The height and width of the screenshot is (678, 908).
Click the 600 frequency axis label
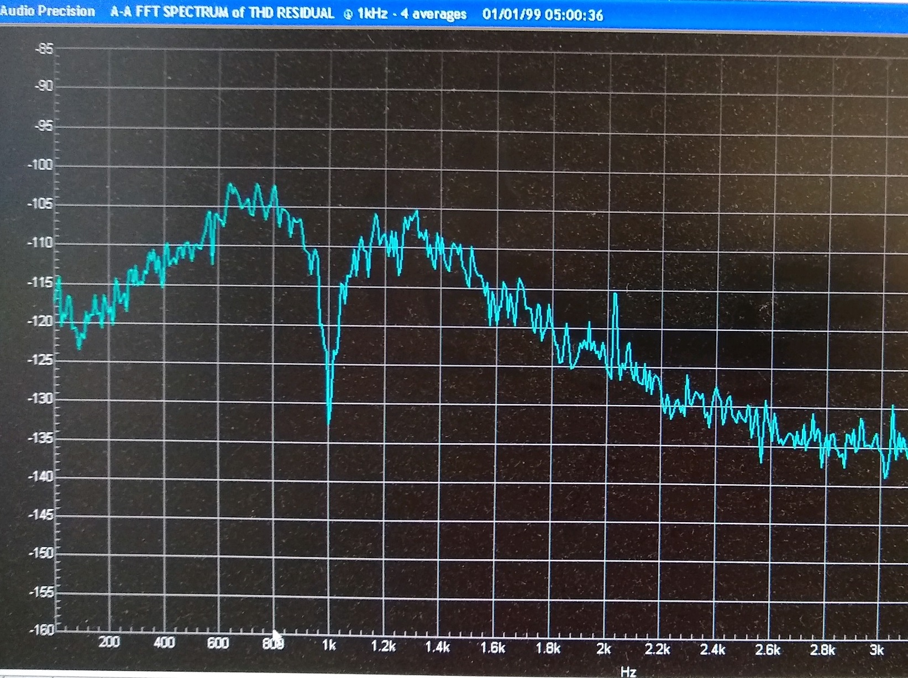click(218, 643)
